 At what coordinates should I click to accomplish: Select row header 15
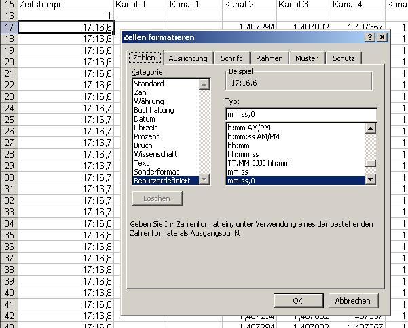(9, 5)
